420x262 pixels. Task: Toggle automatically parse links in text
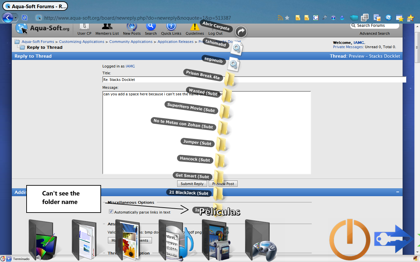pyautogui.click(x=111, y=212)
